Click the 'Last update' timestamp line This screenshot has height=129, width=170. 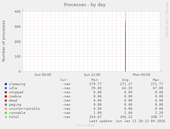click(x=127, y=121)
